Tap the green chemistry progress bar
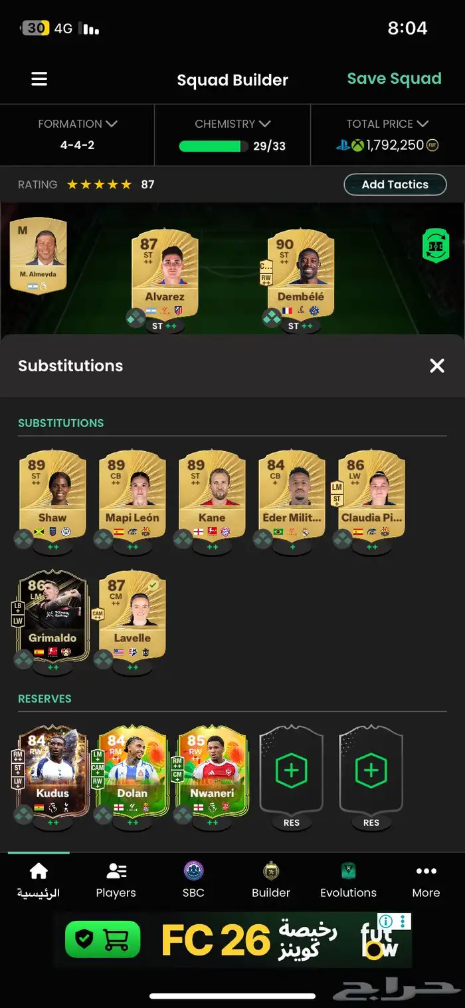 [214, 146]
